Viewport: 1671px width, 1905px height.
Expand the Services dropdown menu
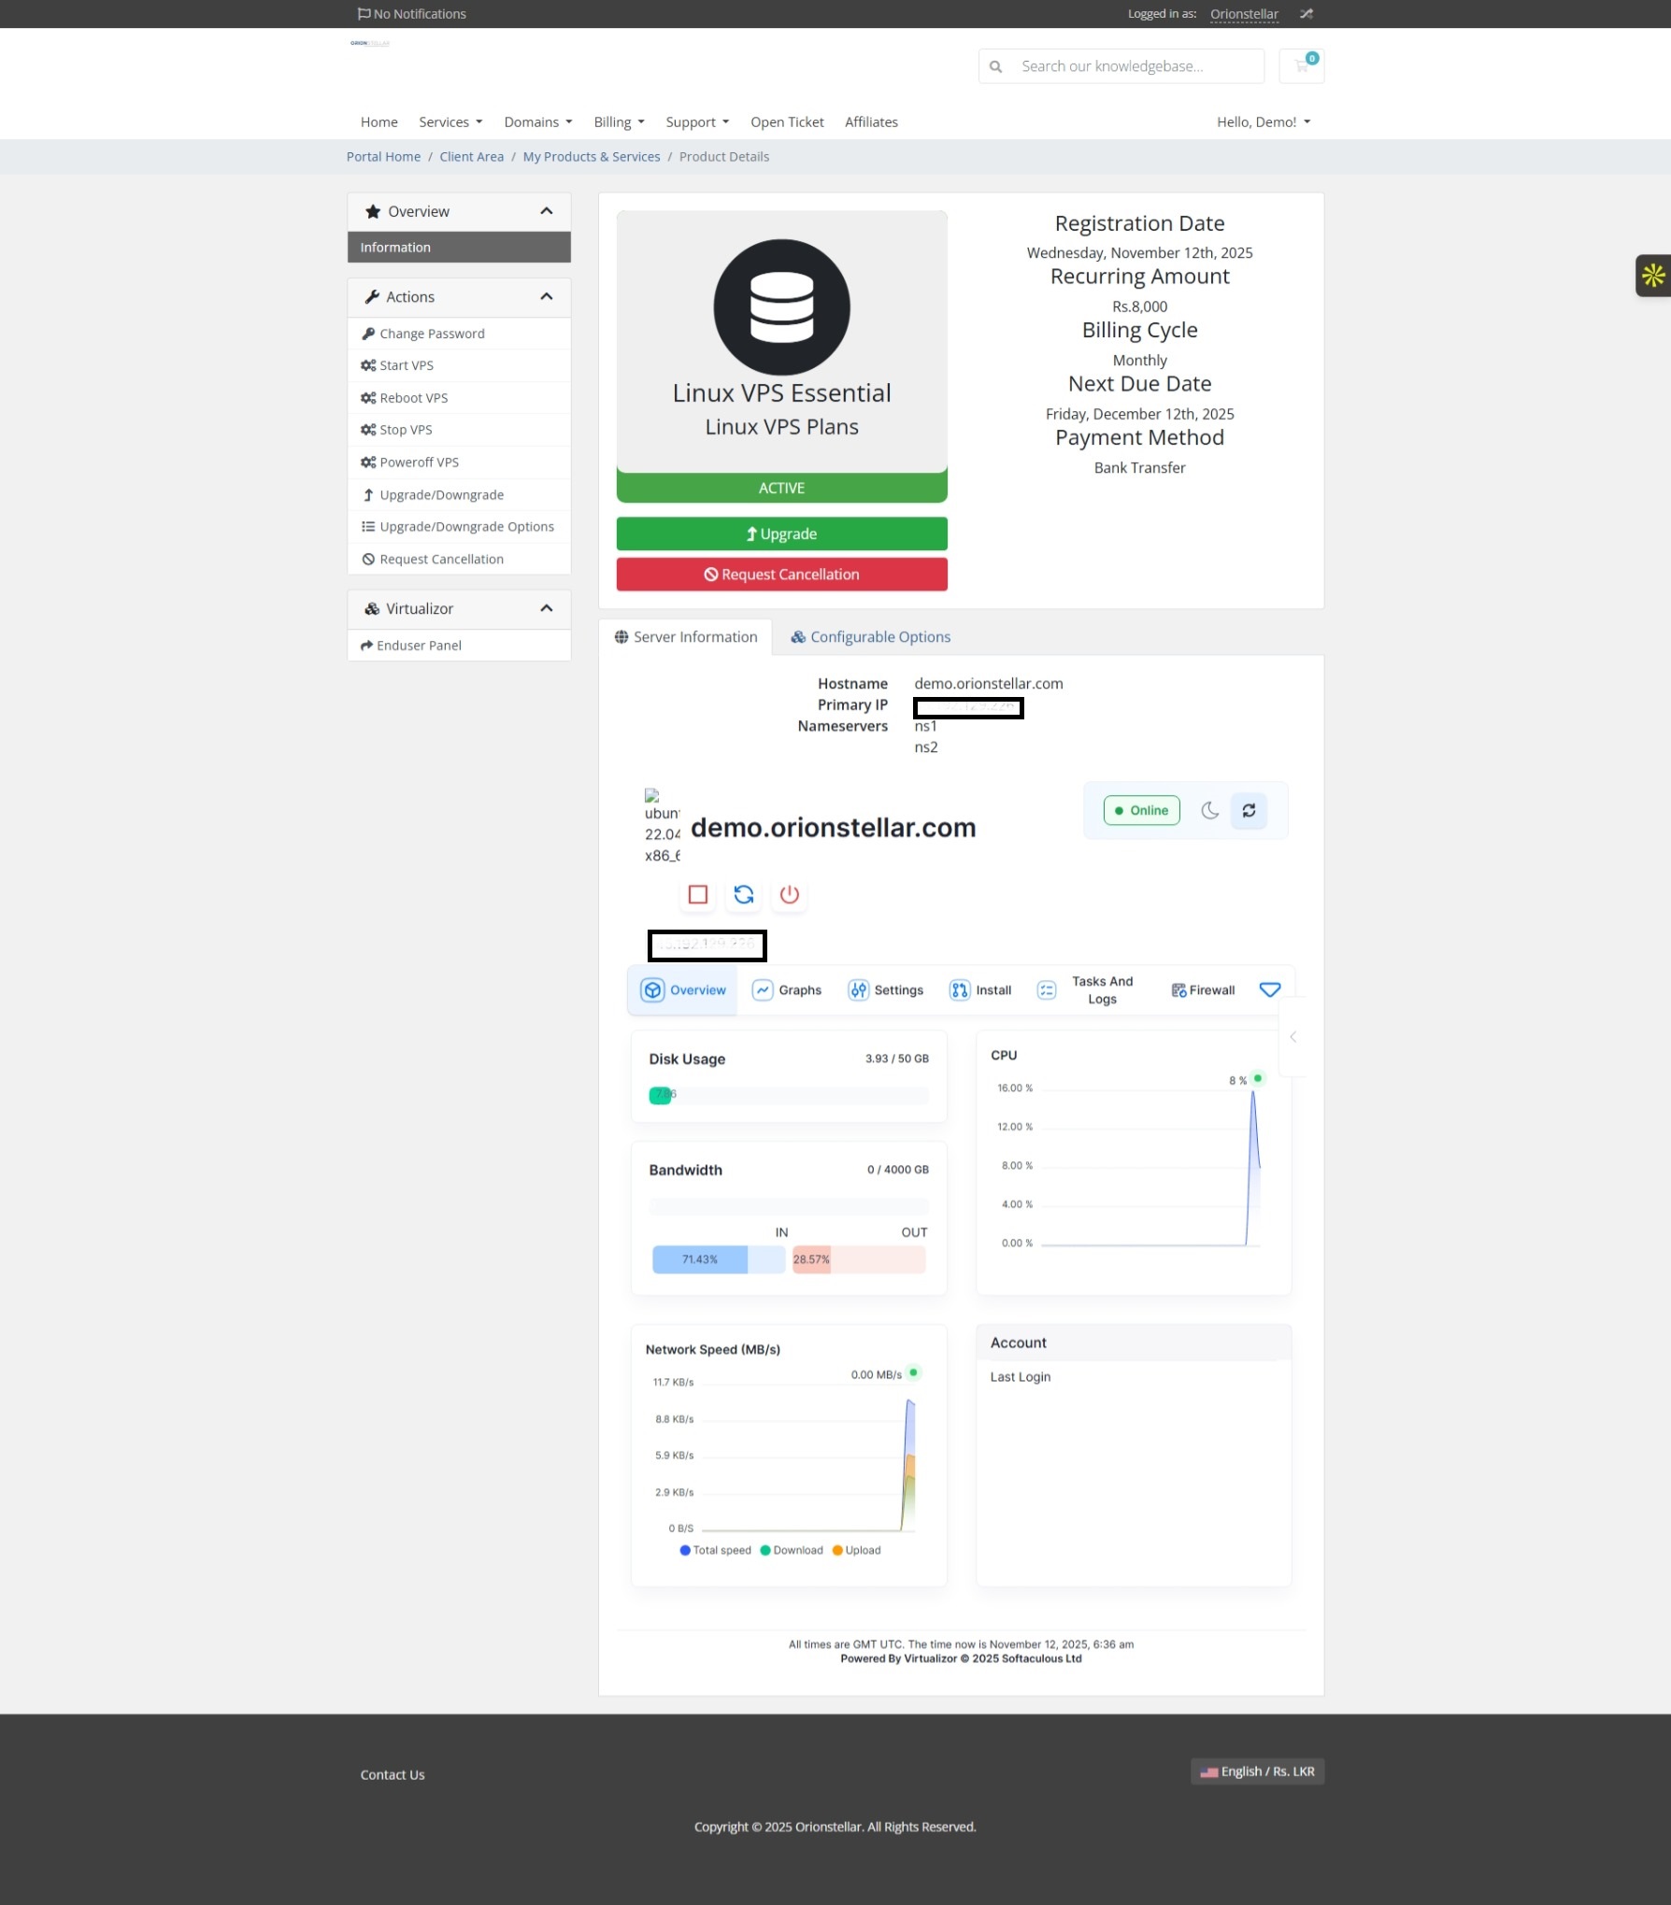pos(450,122)
